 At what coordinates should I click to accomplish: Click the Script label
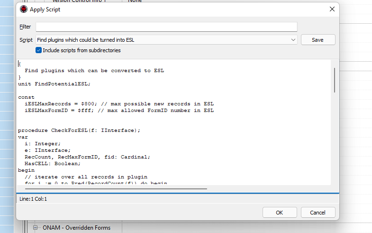[x=26, y=40]
